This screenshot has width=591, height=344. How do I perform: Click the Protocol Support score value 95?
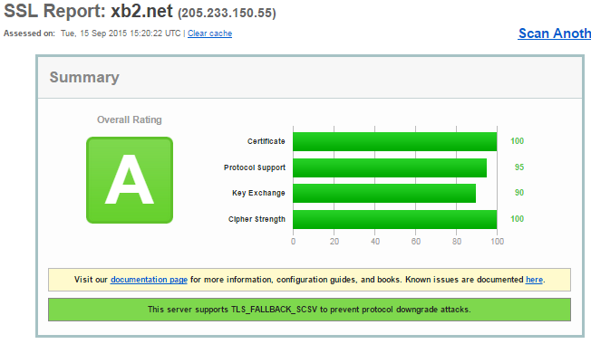[x=519, y=167]
